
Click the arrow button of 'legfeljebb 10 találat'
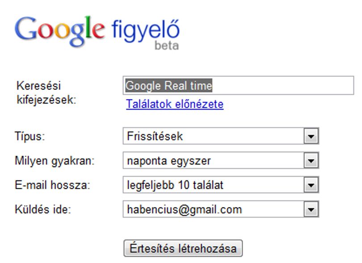point(311,185)
